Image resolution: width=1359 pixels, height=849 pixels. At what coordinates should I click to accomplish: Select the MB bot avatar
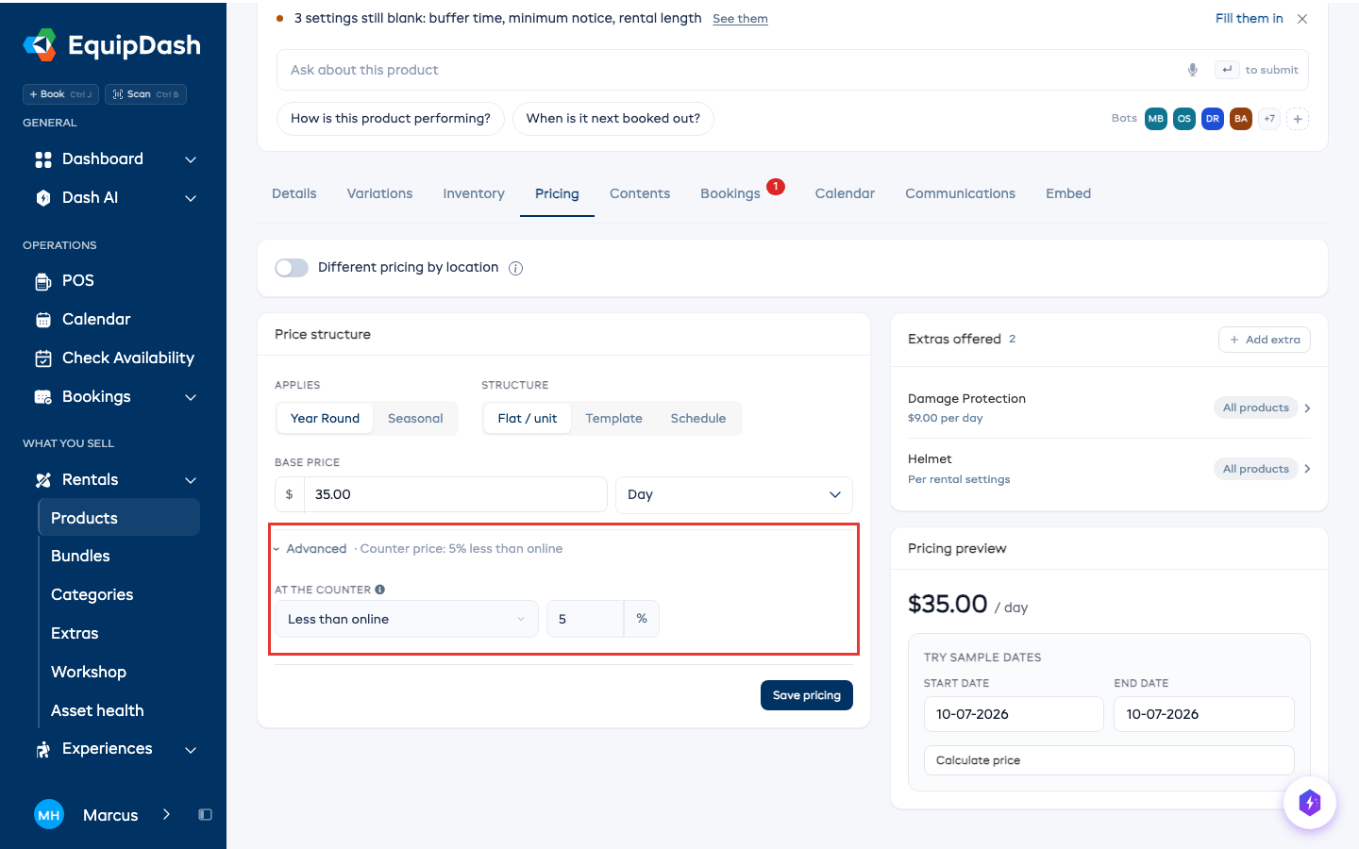(x=1156, y=119)
